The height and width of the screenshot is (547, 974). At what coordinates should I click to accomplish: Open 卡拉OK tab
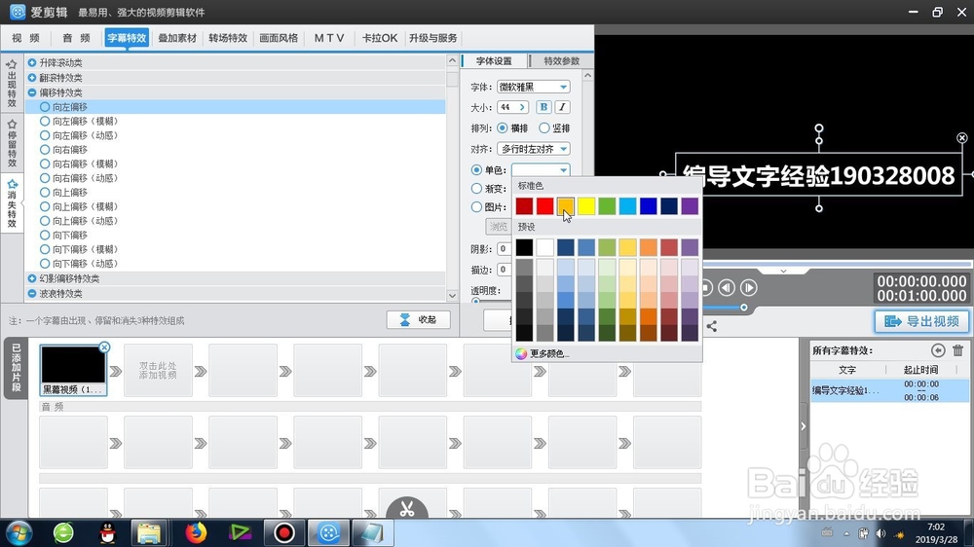(380, 38)
